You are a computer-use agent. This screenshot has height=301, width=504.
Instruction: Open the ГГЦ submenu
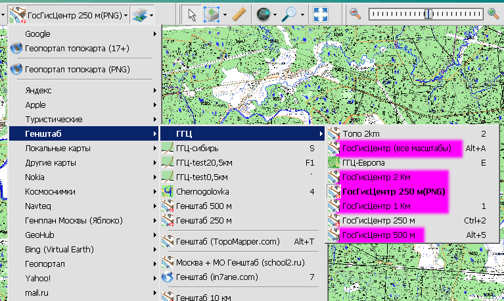click(x=242, y=133)
